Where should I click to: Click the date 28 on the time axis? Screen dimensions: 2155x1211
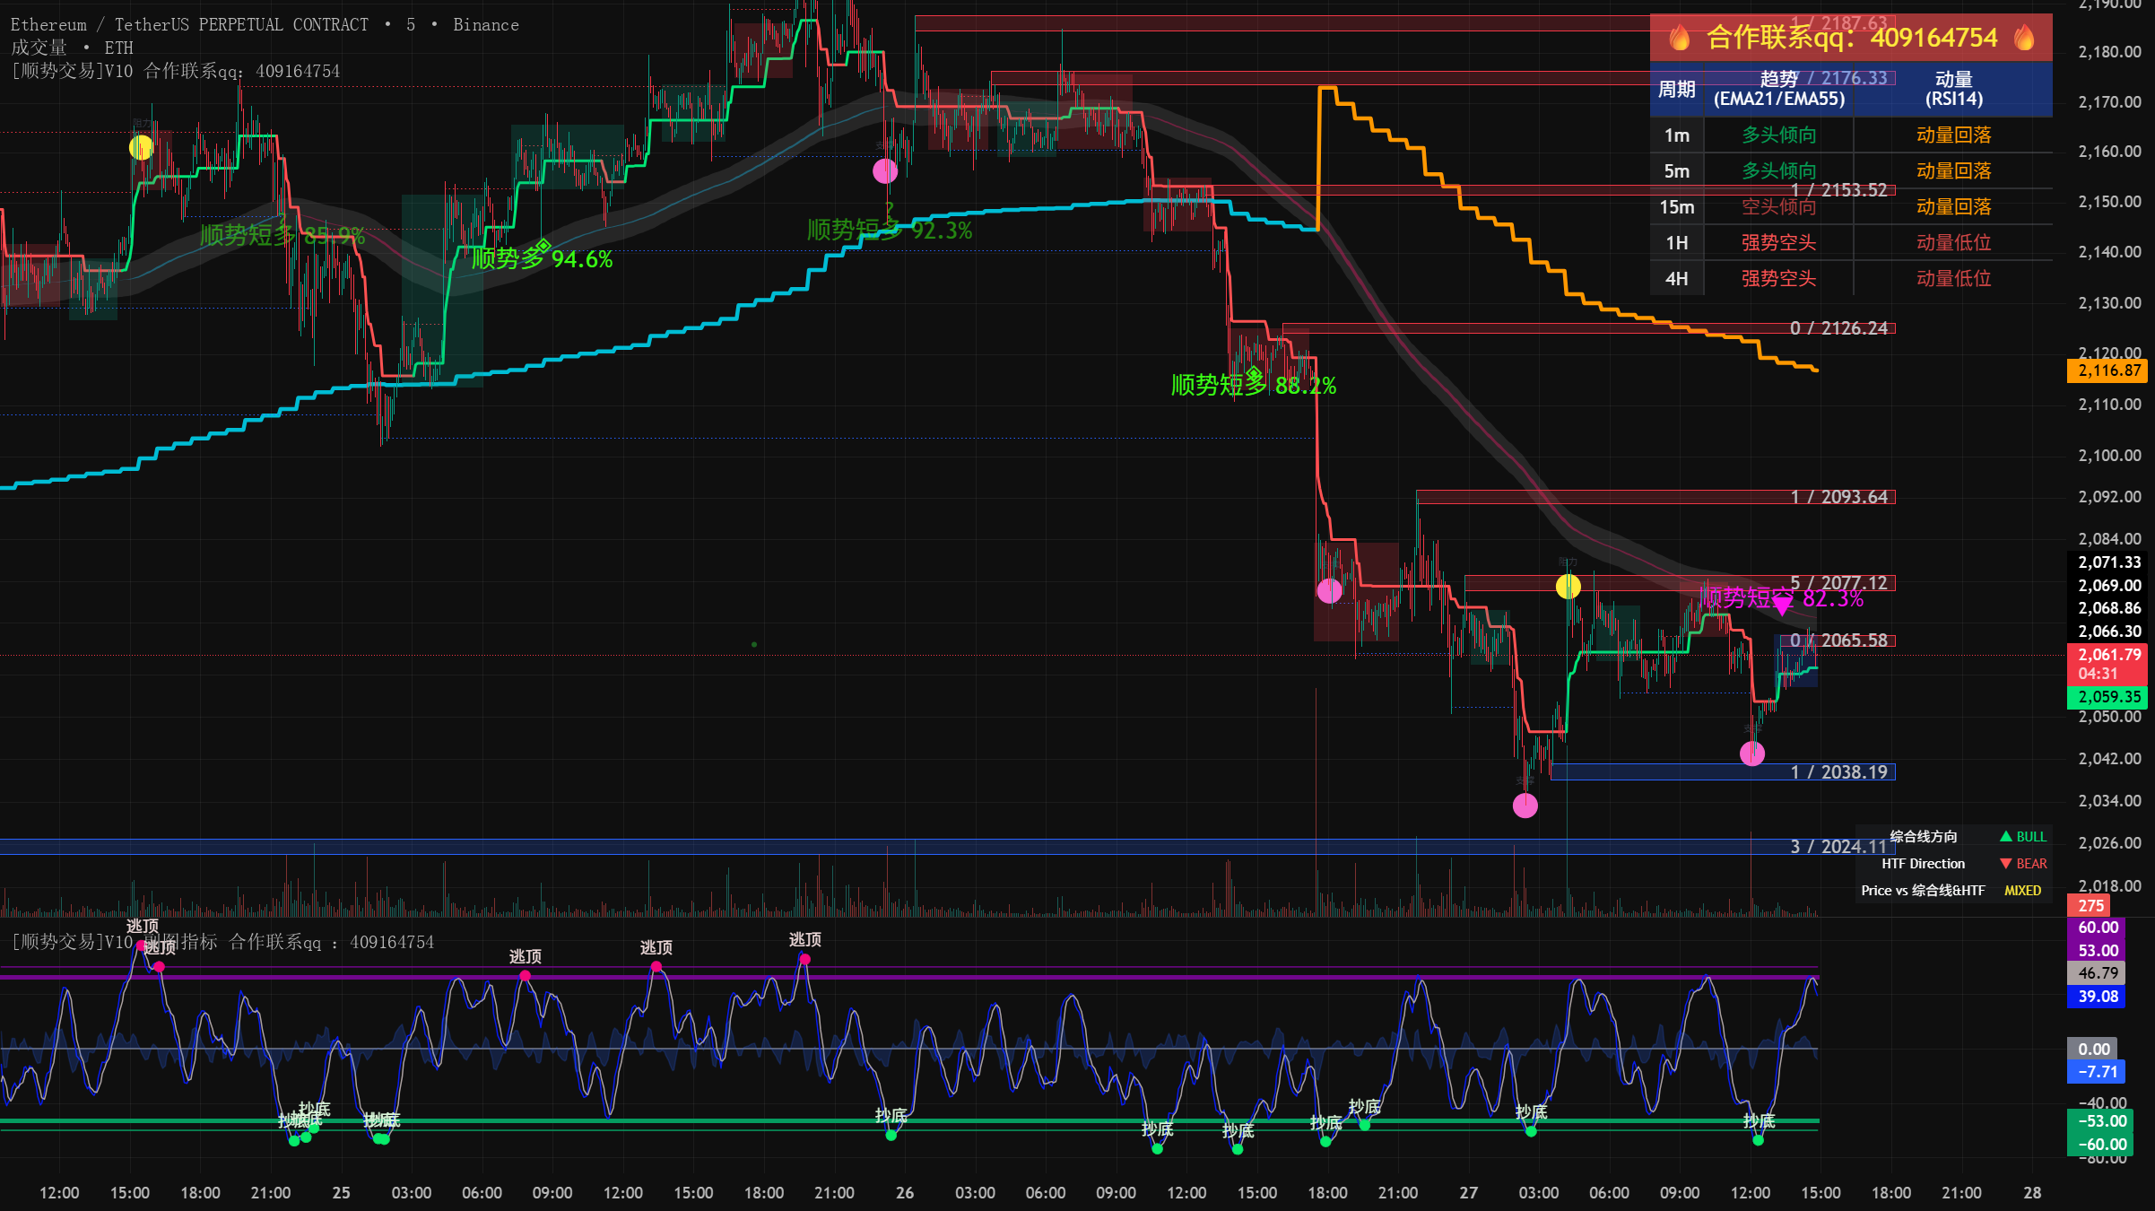(x=2032, y=1193)
